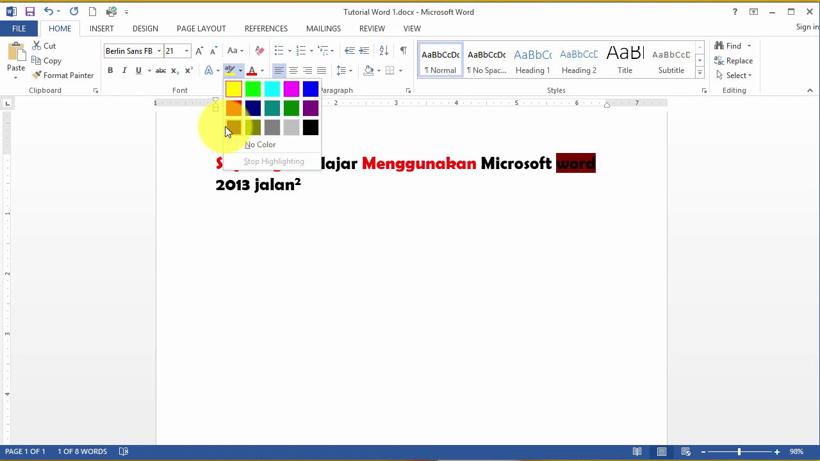Switch to the DESIGN tab

(x=145, y=29)
